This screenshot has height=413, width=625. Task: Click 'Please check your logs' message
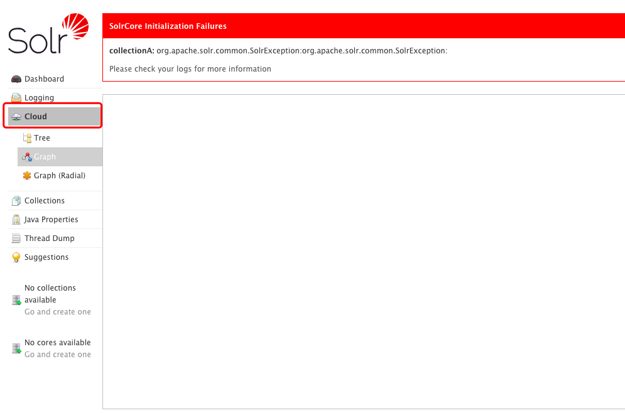coord(190,69)
